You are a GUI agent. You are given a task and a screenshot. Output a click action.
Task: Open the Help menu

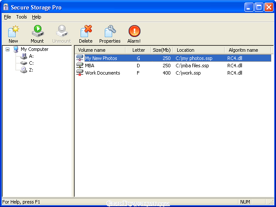[x=37, y=17]
